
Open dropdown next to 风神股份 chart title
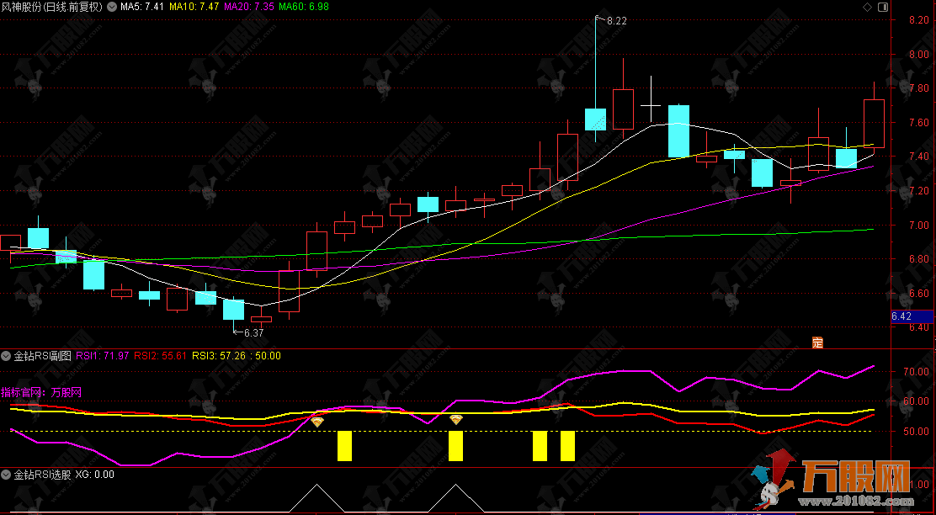tap(113, 7)
